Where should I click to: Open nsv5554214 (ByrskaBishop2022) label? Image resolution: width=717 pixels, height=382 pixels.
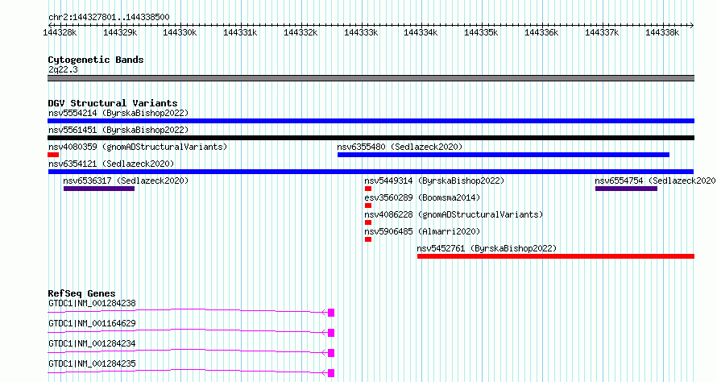[x=118, y=113]
